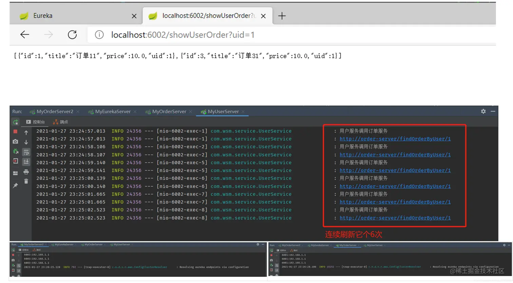Click the camera thread dump icon in main panel
Screen dimensions: 513x283
tap(15, 141)
